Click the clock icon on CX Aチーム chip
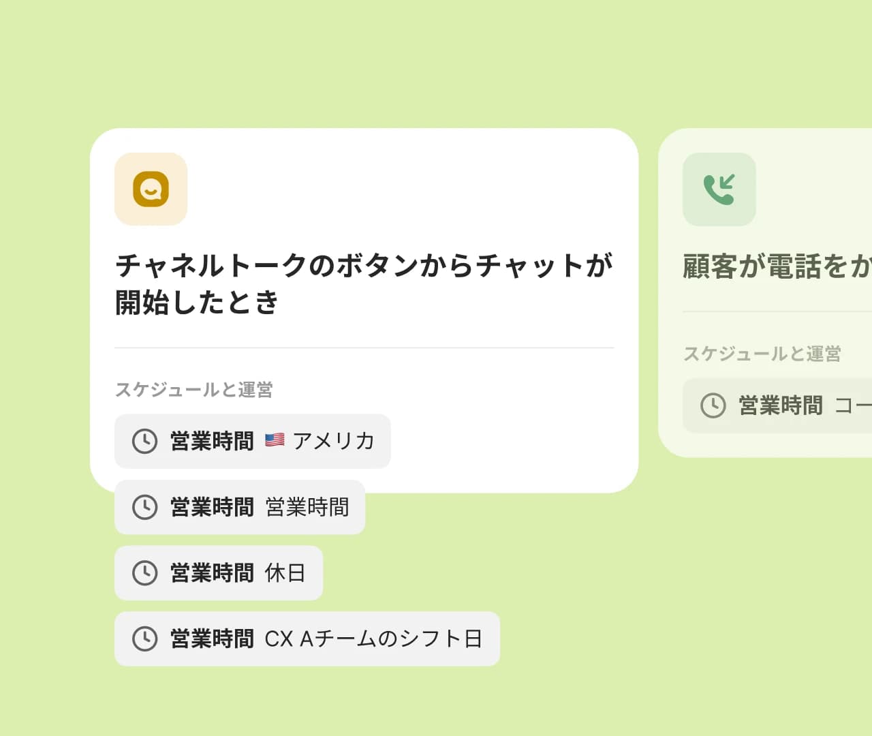This screenshot has width=872, height=736. click(143, 639)
